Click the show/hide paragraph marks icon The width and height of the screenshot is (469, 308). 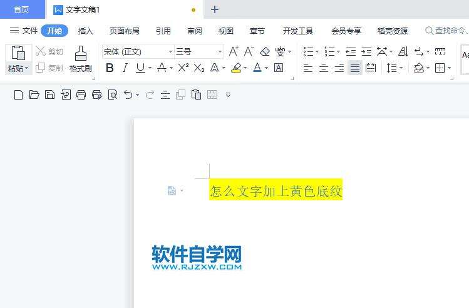pyautogui.click(x=419, y=52)
